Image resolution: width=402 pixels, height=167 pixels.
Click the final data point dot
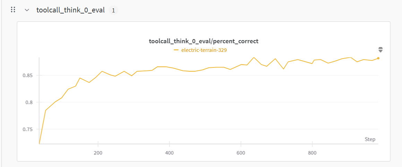[378, 58]
